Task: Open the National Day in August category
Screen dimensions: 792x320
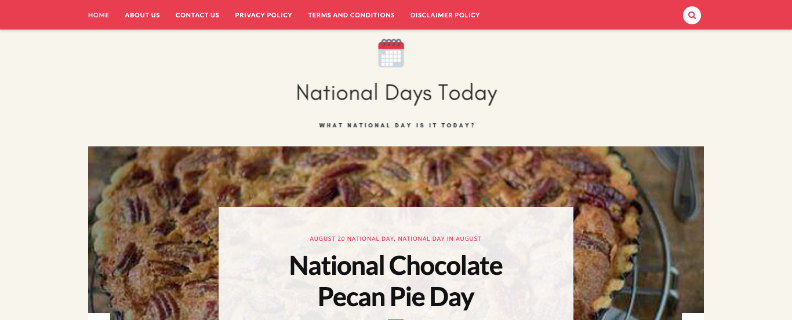Action: coord(439,238)
